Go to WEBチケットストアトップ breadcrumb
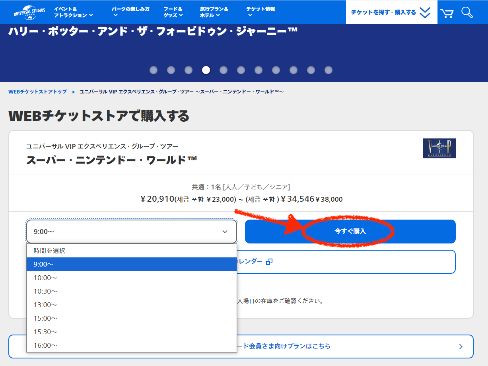Screen dimensions: 488x366 tap(37, 92)
